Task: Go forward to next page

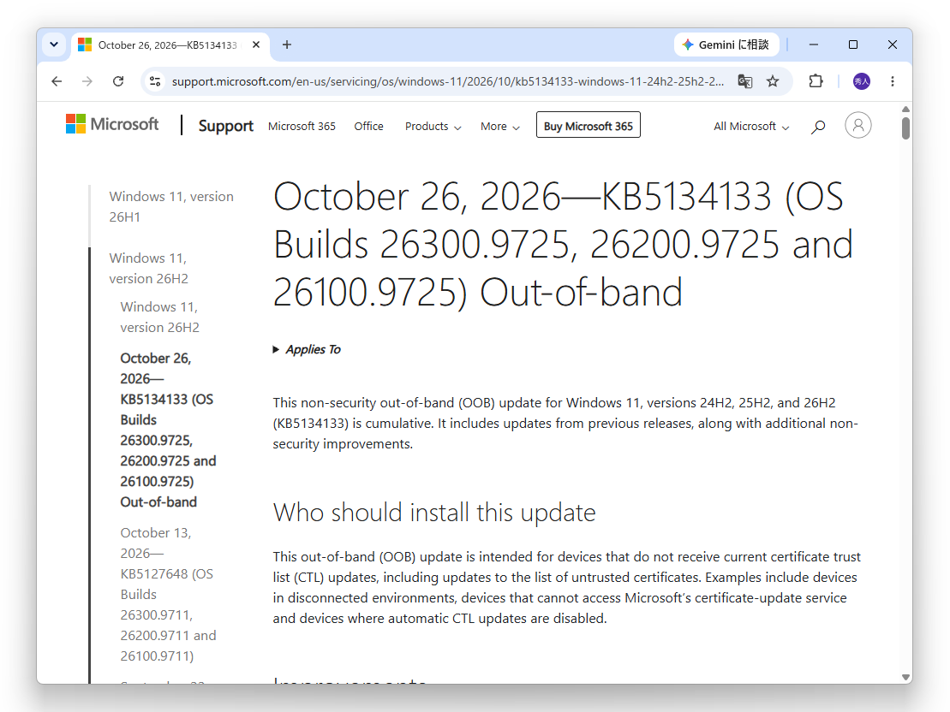Action: click(87, 81)
